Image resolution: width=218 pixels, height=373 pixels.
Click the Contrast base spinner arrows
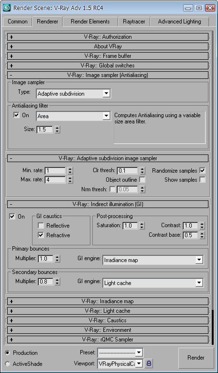tap(202, 235)
